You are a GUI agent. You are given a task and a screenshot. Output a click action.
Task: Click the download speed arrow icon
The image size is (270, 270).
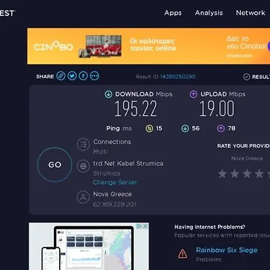click(x=109, y=94)
